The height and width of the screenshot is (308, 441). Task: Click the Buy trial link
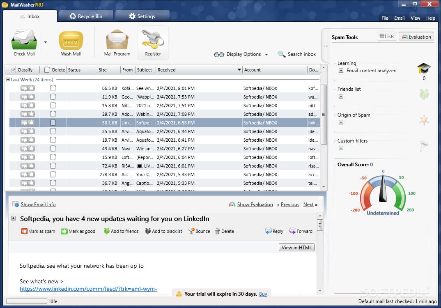pyautogui.click(x=263, y=294)
